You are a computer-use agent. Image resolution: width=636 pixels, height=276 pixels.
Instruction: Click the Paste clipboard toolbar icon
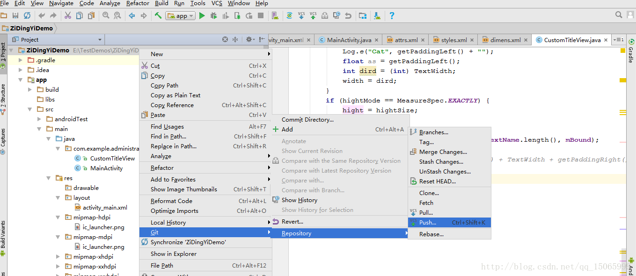[x=90, y=15]
